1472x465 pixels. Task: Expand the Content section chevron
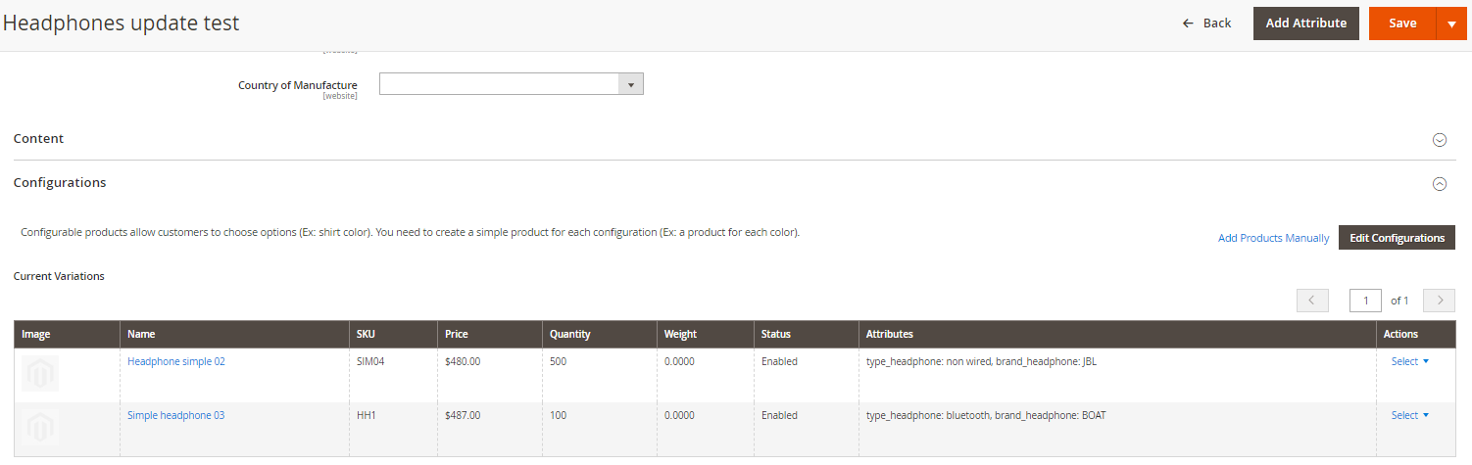click(1440, 139)
